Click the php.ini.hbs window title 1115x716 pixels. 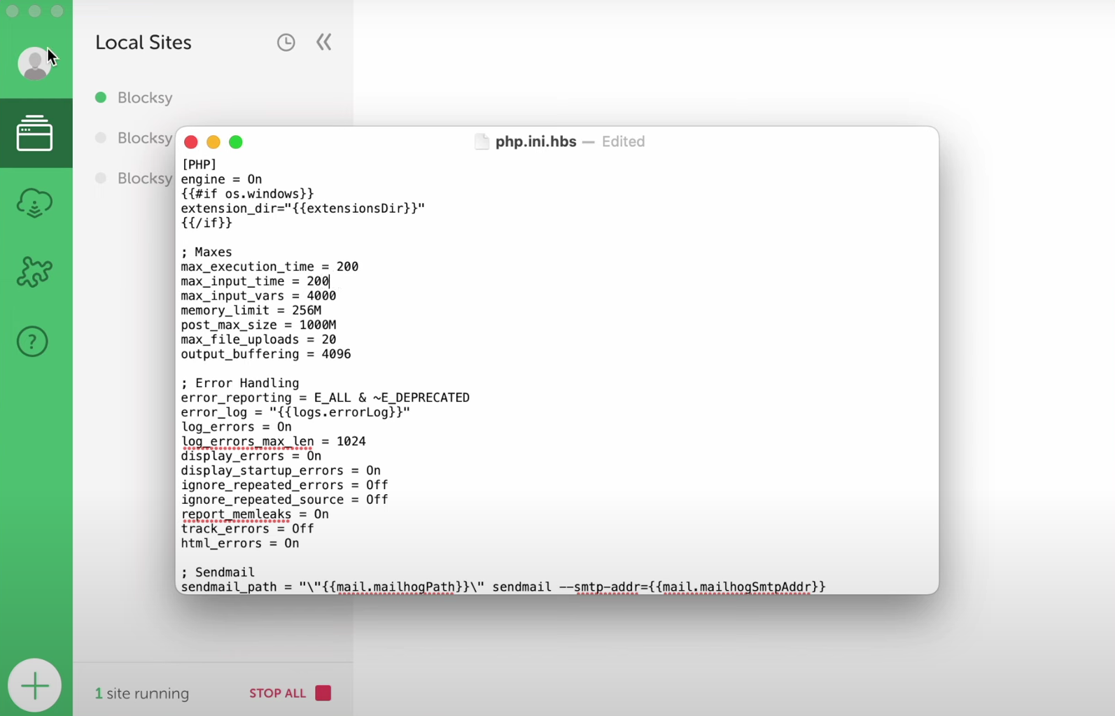pos(536,141)
